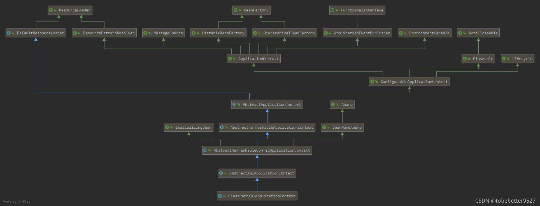Viewport: 540px width, 206px height.
Task: Select the AutoCloseable label
Action: pos(483,33)
